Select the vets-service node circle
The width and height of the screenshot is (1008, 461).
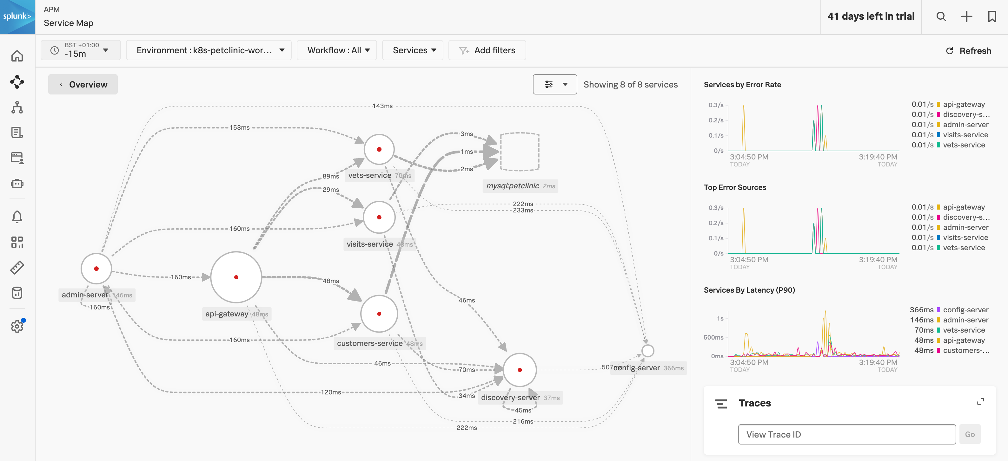click(379, 149)
